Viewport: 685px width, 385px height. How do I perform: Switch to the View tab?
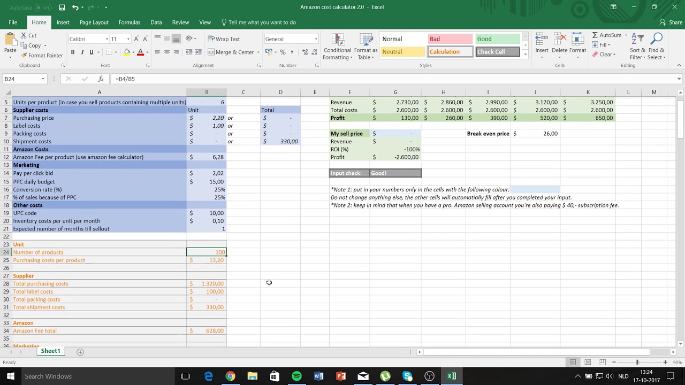[205, 22]
